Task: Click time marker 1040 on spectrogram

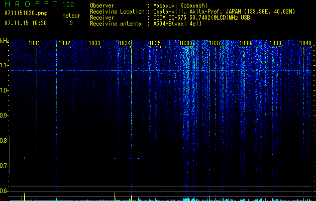Action: pyautogui.click(x=306, y=43)
